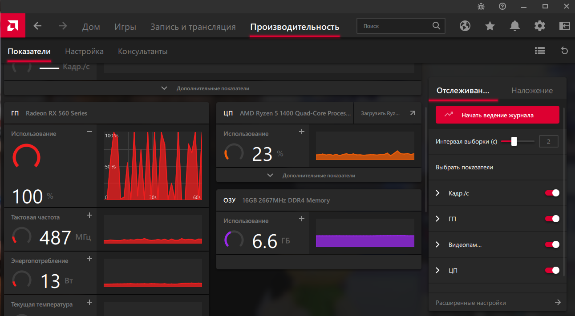The height and width of the screenshot is (316, 575).
Task: Expand ГП metrics chevron
Action: (x=437, y=219)
